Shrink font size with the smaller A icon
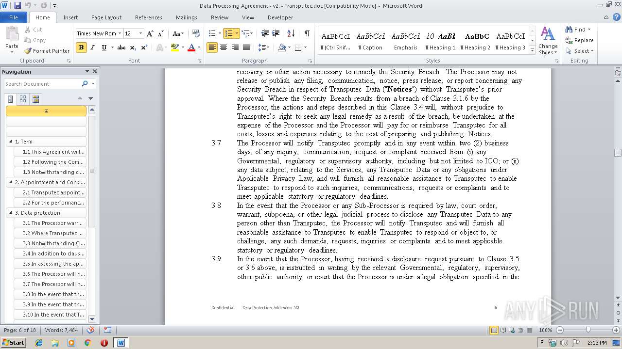 point(160,33)
